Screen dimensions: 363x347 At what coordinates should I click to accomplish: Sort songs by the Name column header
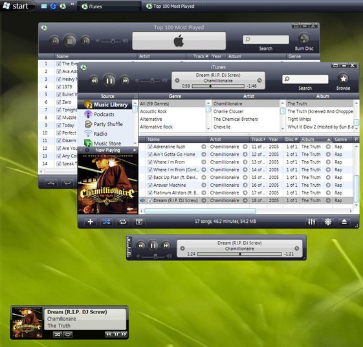click(x=177, y=140)
